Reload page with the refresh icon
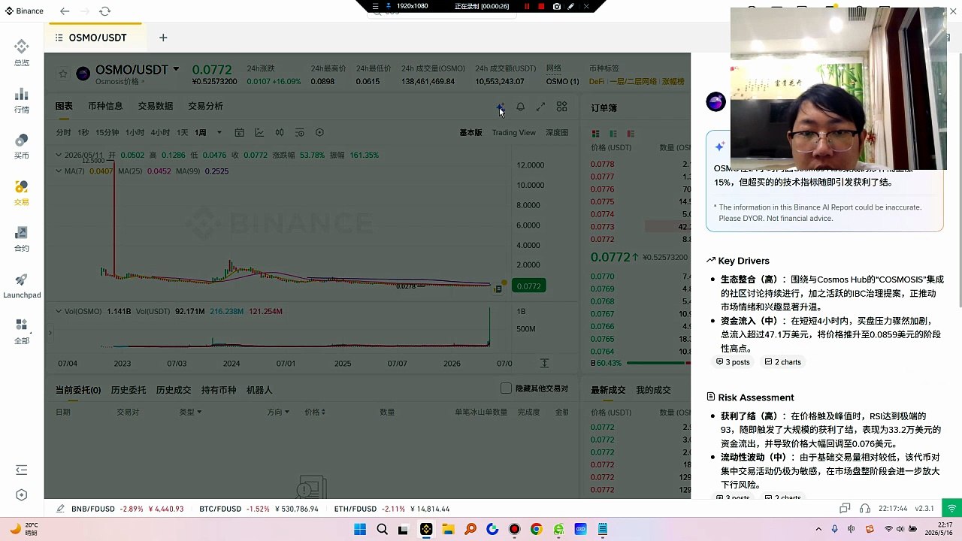The image size is (962, 541). coord(104,11)
